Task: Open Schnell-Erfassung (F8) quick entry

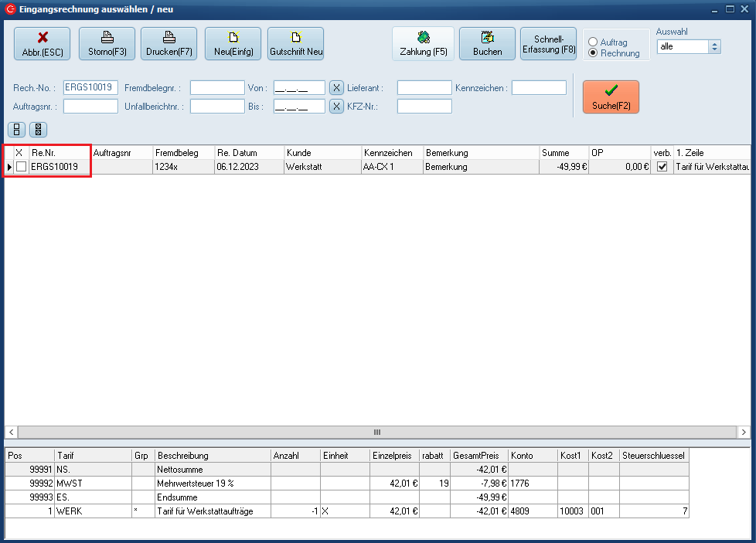Action: click(x=549, y=44)
